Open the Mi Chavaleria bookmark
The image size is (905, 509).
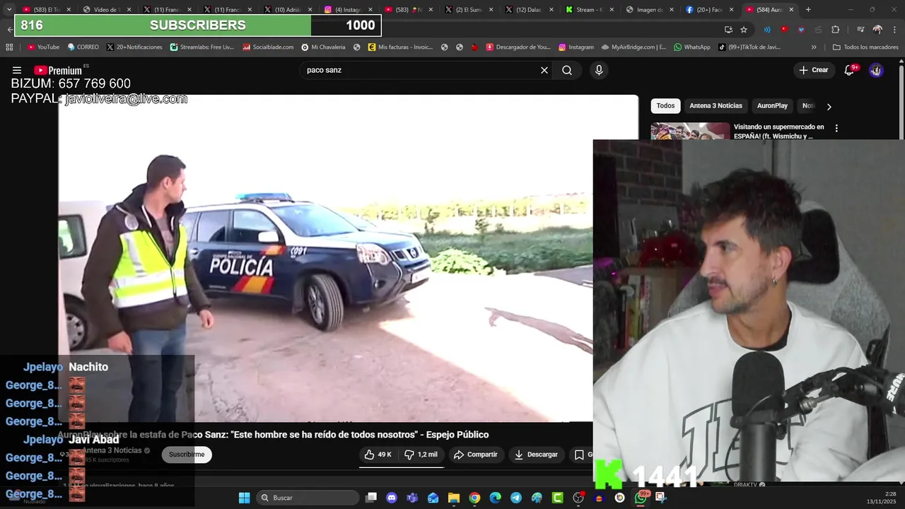(x=323, y=47)
